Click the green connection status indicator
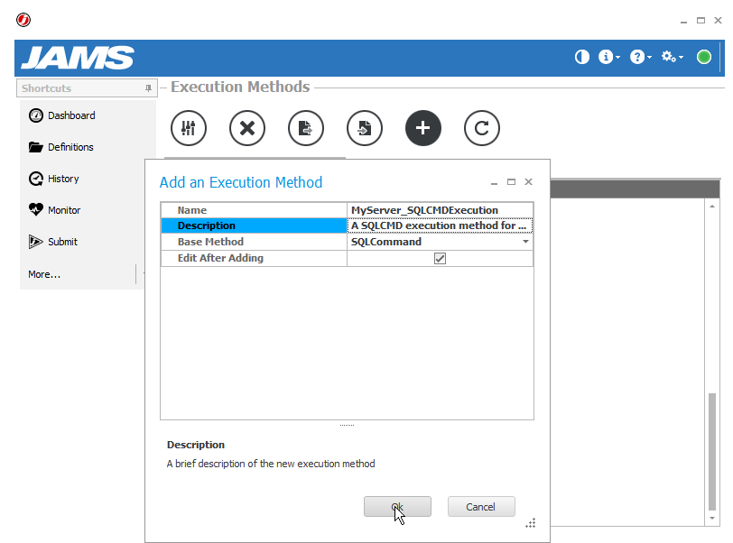The image size is (733, 543). click(x=703, y=57)
